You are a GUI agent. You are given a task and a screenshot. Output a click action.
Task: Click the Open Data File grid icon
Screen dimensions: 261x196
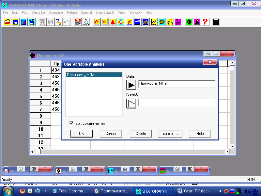pyautogui.click(x=23, y=22)
